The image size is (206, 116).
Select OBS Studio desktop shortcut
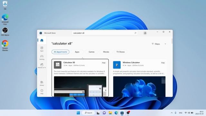coord(5,32)
